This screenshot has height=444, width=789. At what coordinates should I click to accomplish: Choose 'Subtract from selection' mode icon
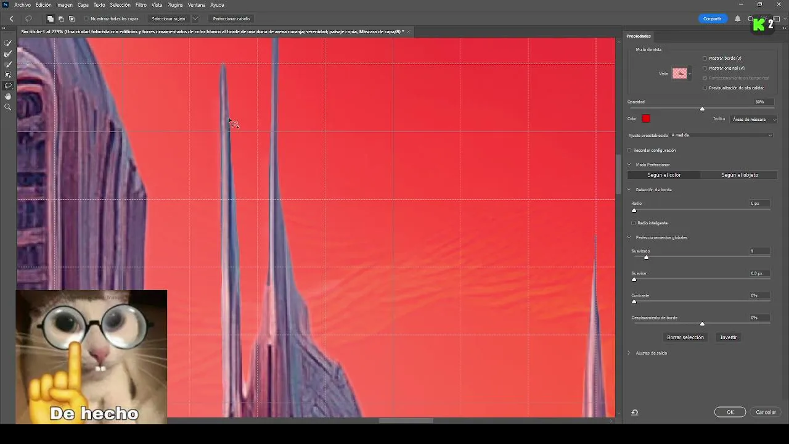point(61,19)
